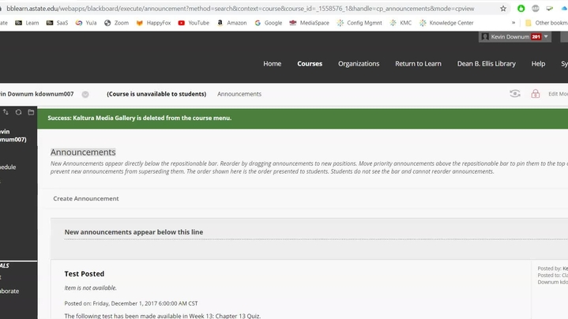Bookmark this page with the star icon
568x319 pixels.
[x=503, y=9]
